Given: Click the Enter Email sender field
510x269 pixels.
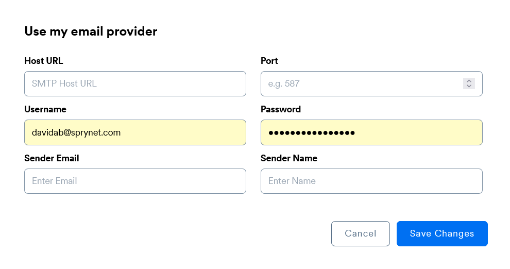Looking at the screenshot, I should (135, 181).
